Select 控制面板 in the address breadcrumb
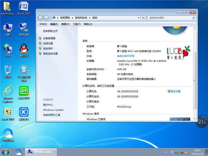The height and width of the screenshot is (156, 208). pyautogui.click(x=65, y=18)
